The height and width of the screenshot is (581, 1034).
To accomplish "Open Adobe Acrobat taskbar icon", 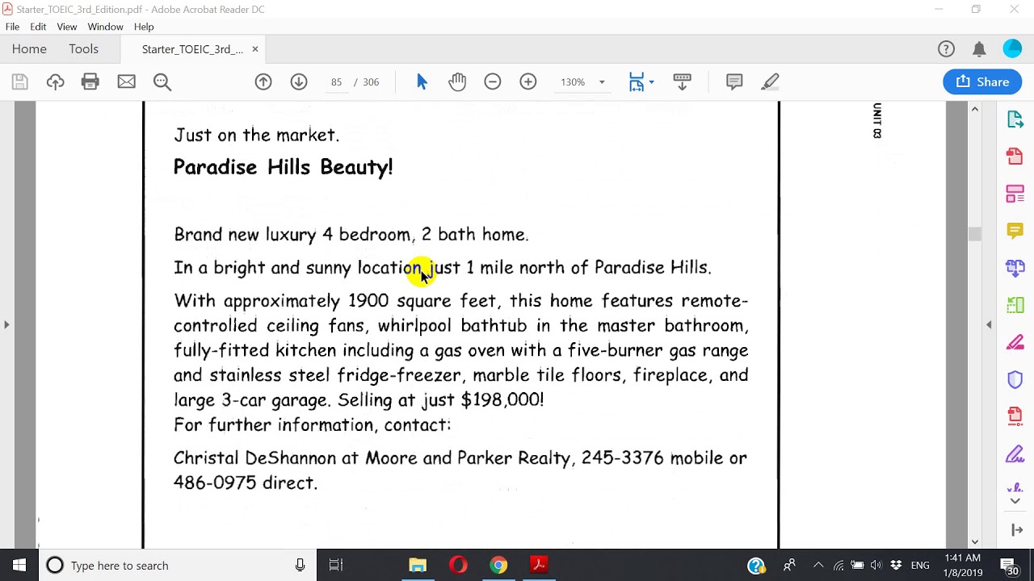I will (x=539, y=566).
